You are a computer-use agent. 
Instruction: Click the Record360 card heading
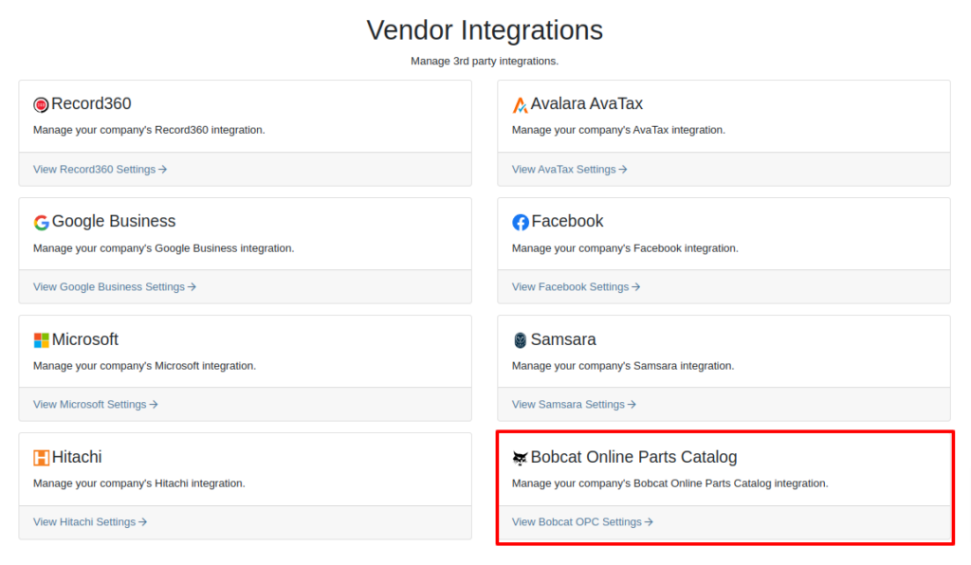coord(91,103)
